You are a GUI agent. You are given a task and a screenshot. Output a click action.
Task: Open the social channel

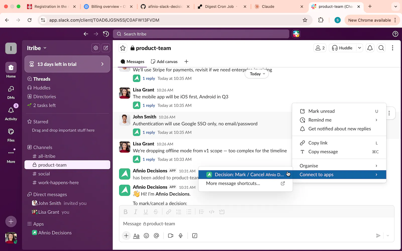click(x=67, y=174)
